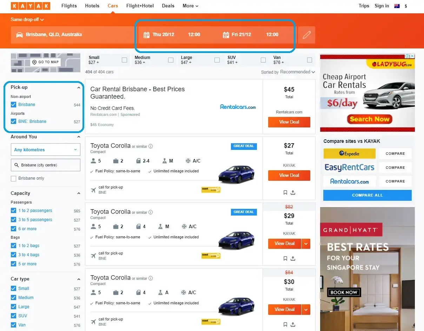
Task: Go to the Flight+Hotel tab
Action: [x=140, y=6]
